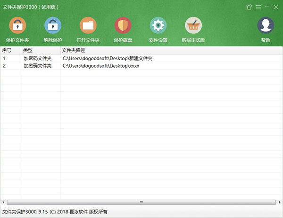The width and height of the screenshot is (283, 218).
Task: Click the 购买正式版 shopping basket icon
Action: [193, 26]
